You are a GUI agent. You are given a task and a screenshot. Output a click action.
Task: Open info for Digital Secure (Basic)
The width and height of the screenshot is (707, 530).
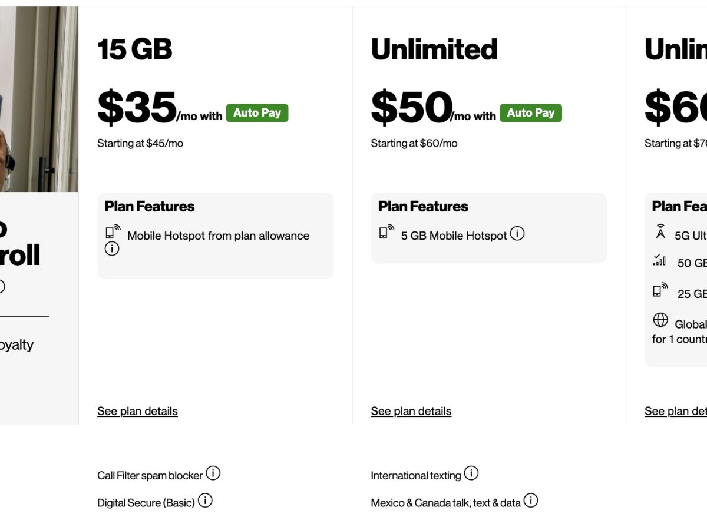205,501
